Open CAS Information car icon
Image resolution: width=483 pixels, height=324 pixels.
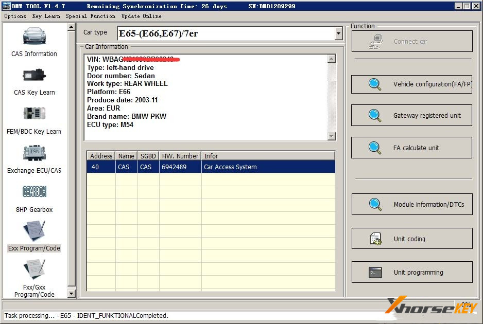click(34, 37)
